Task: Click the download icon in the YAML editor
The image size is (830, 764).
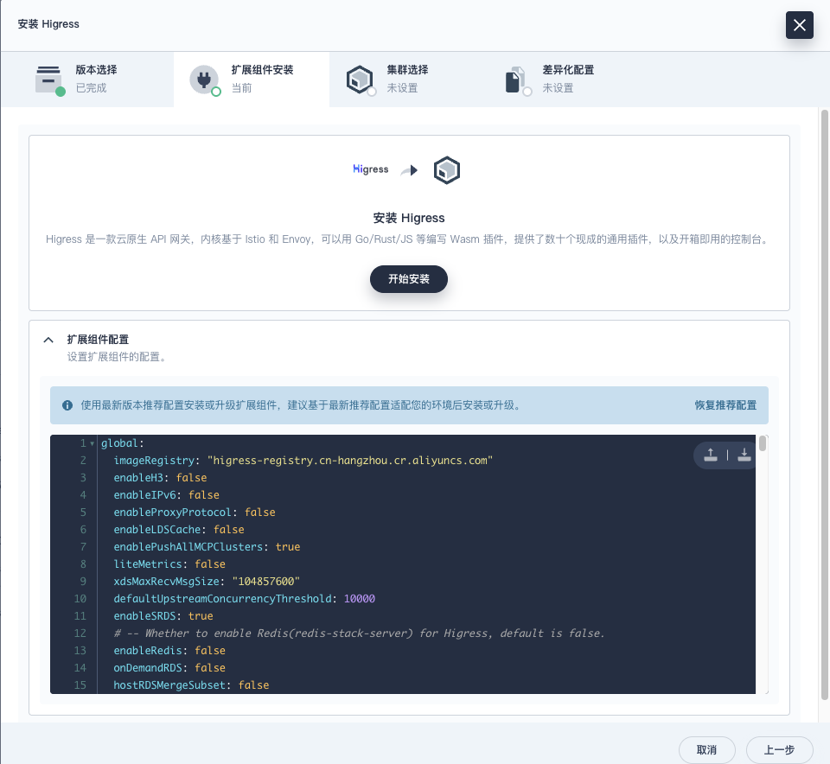Action: [744, 455]
